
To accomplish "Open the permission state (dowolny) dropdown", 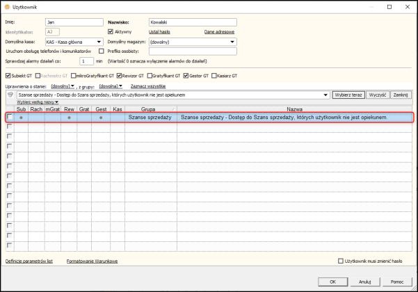I will (63, 86).
